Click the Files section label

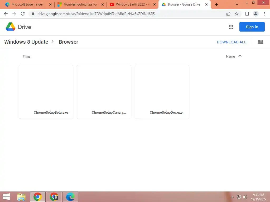tap(26, 57)
